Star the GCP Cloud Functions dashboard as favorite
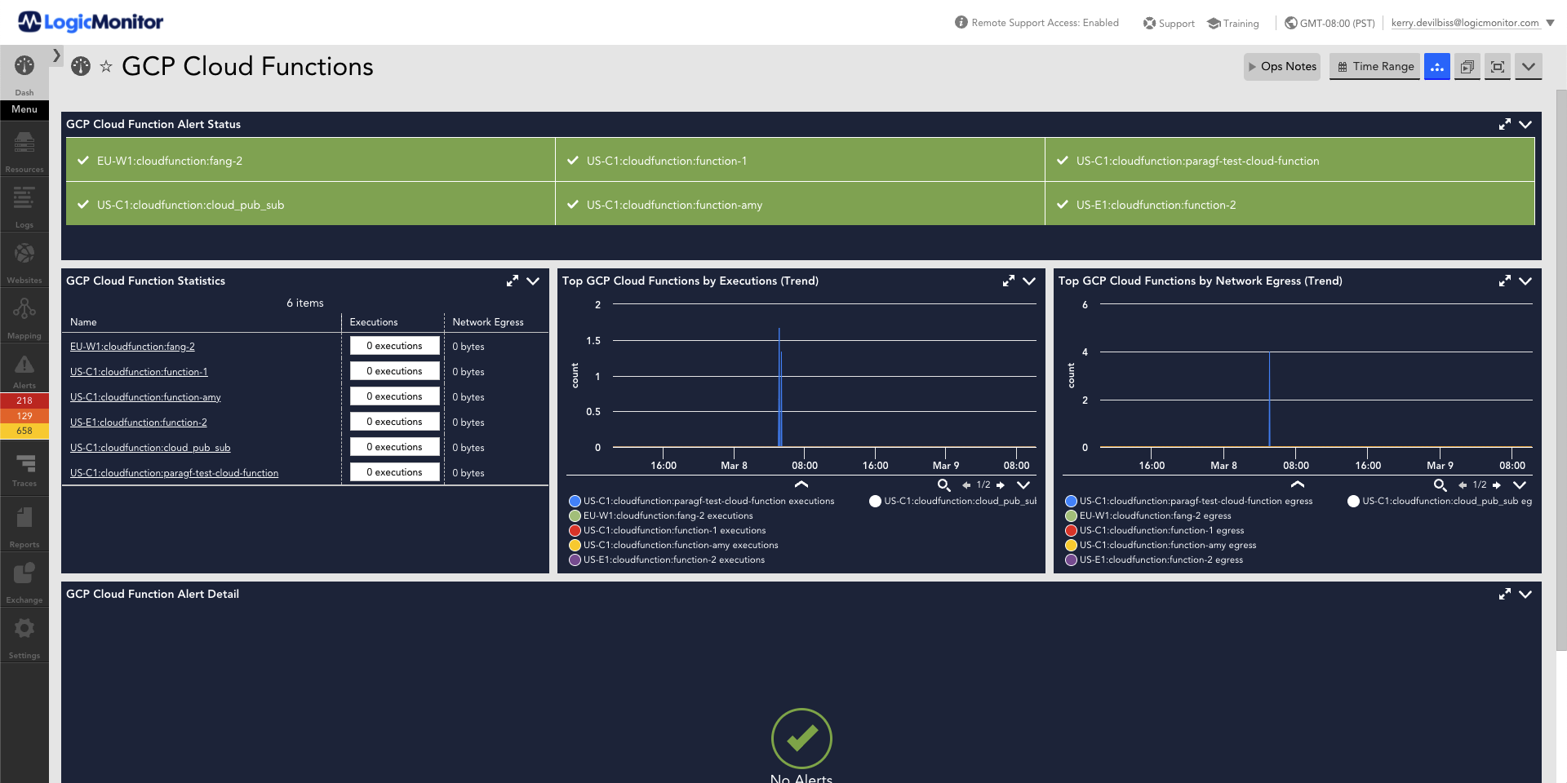This screenshot has width=1567, height=783. point(106,67)
